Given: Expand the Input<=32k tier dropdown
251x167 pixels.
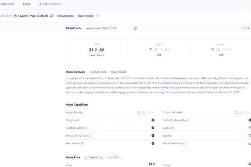Looking at the screenshot, I should [x=114, y=157].
